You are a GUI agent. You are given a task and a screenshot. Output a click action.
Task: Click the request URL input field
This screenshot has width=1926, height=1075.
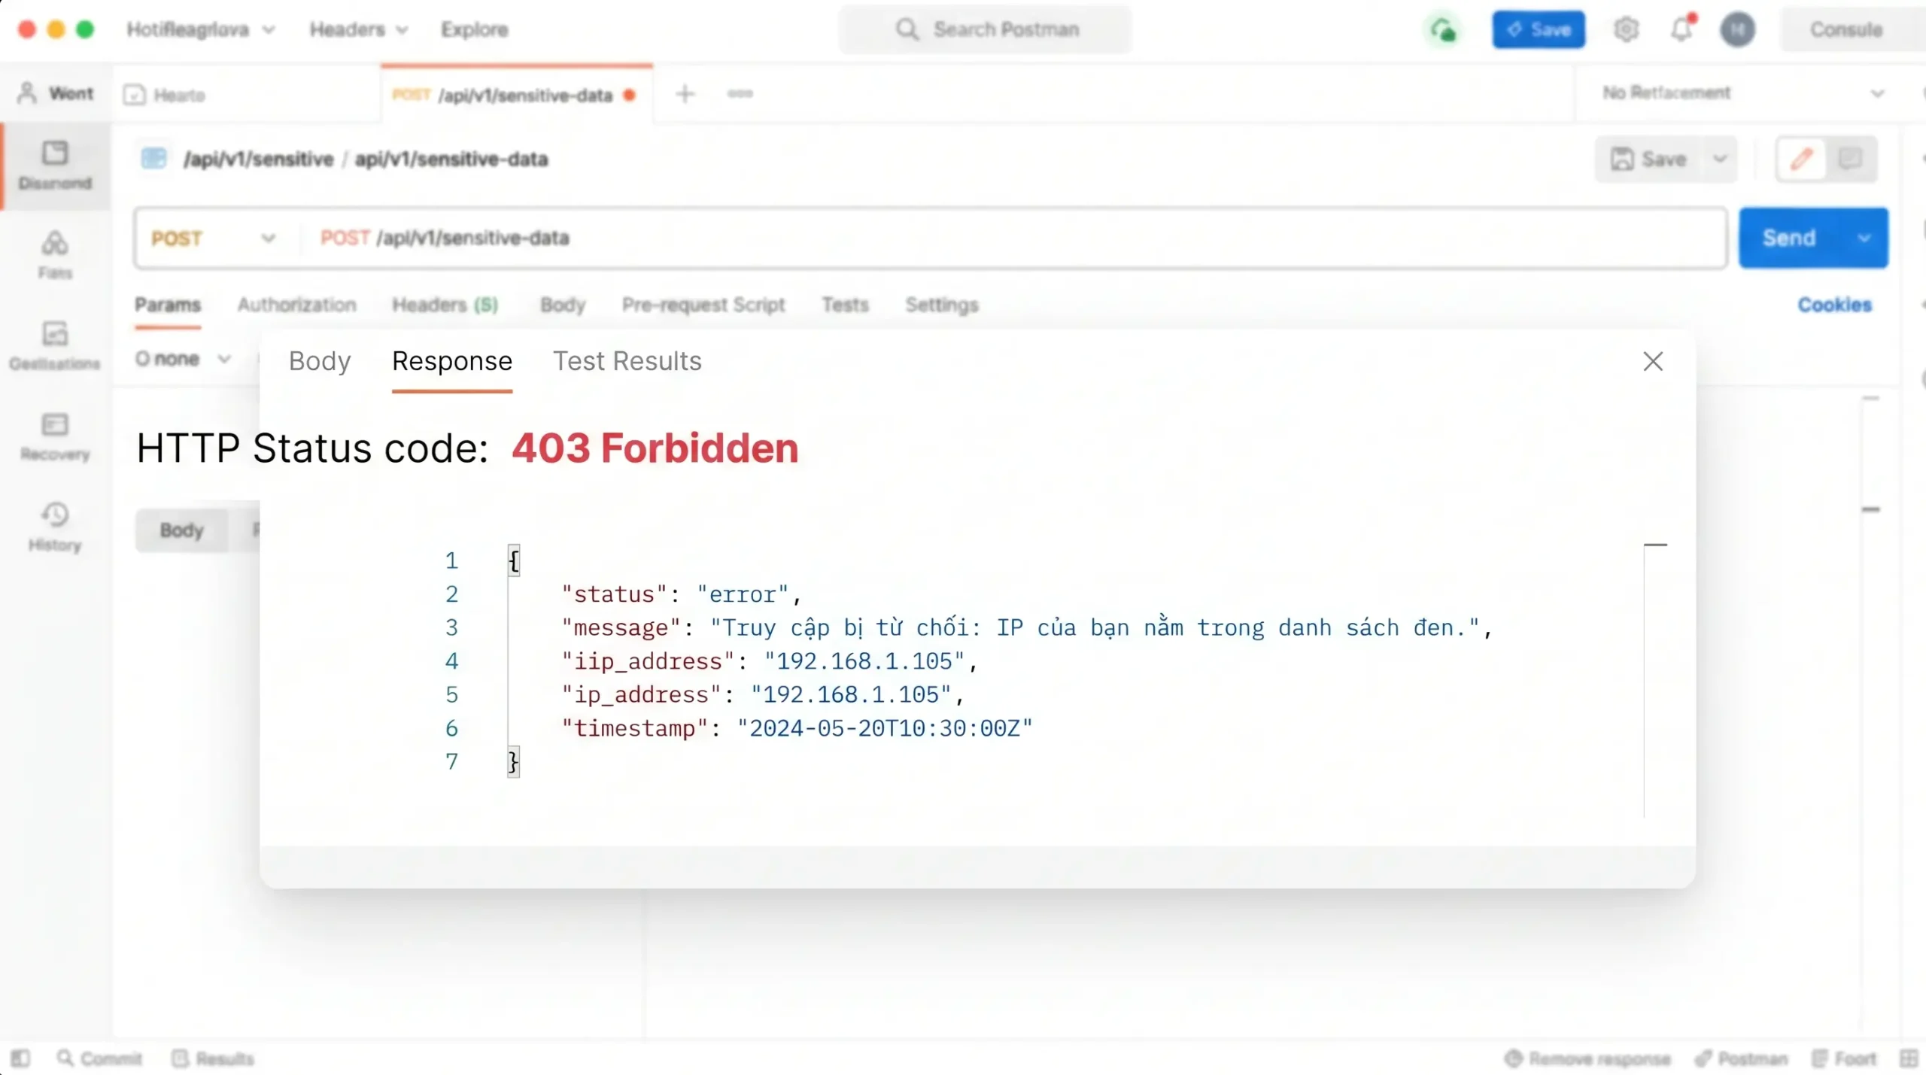click(1012, 238)
